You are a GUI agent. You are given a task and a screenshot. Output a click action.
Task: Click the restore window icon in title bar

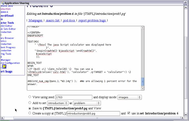pos(185,3)
